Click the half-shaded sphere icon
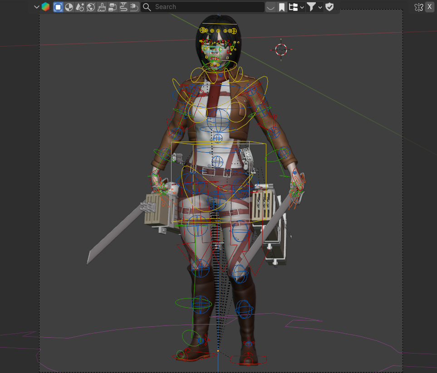 click(69, 7)
